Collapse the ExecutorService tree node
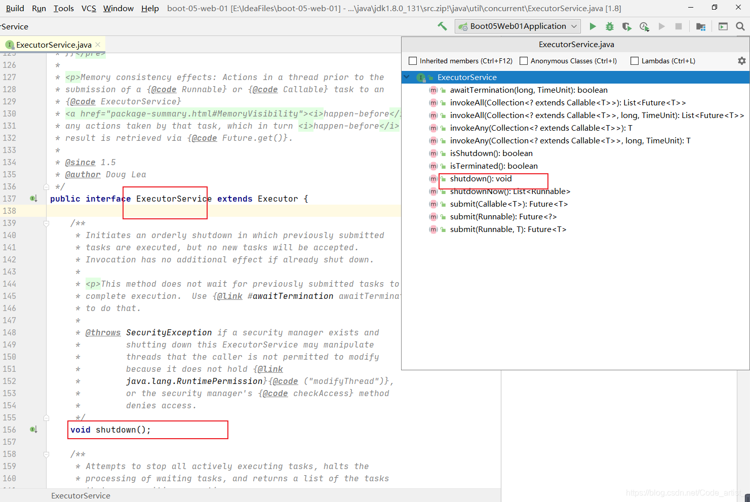Viewport: 750px width, 502px height. click(x=407, y=77)
